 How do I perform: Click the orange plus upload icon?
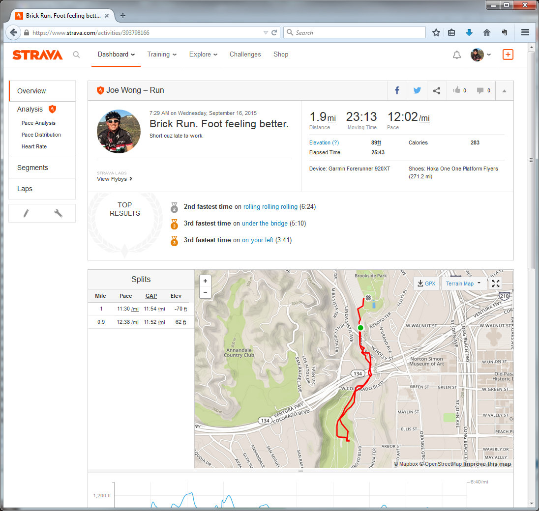coord(508,55)
